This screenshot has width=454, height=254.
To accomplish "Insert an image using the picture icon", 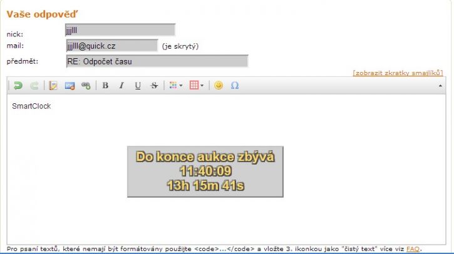I will [x=70, y=86].
